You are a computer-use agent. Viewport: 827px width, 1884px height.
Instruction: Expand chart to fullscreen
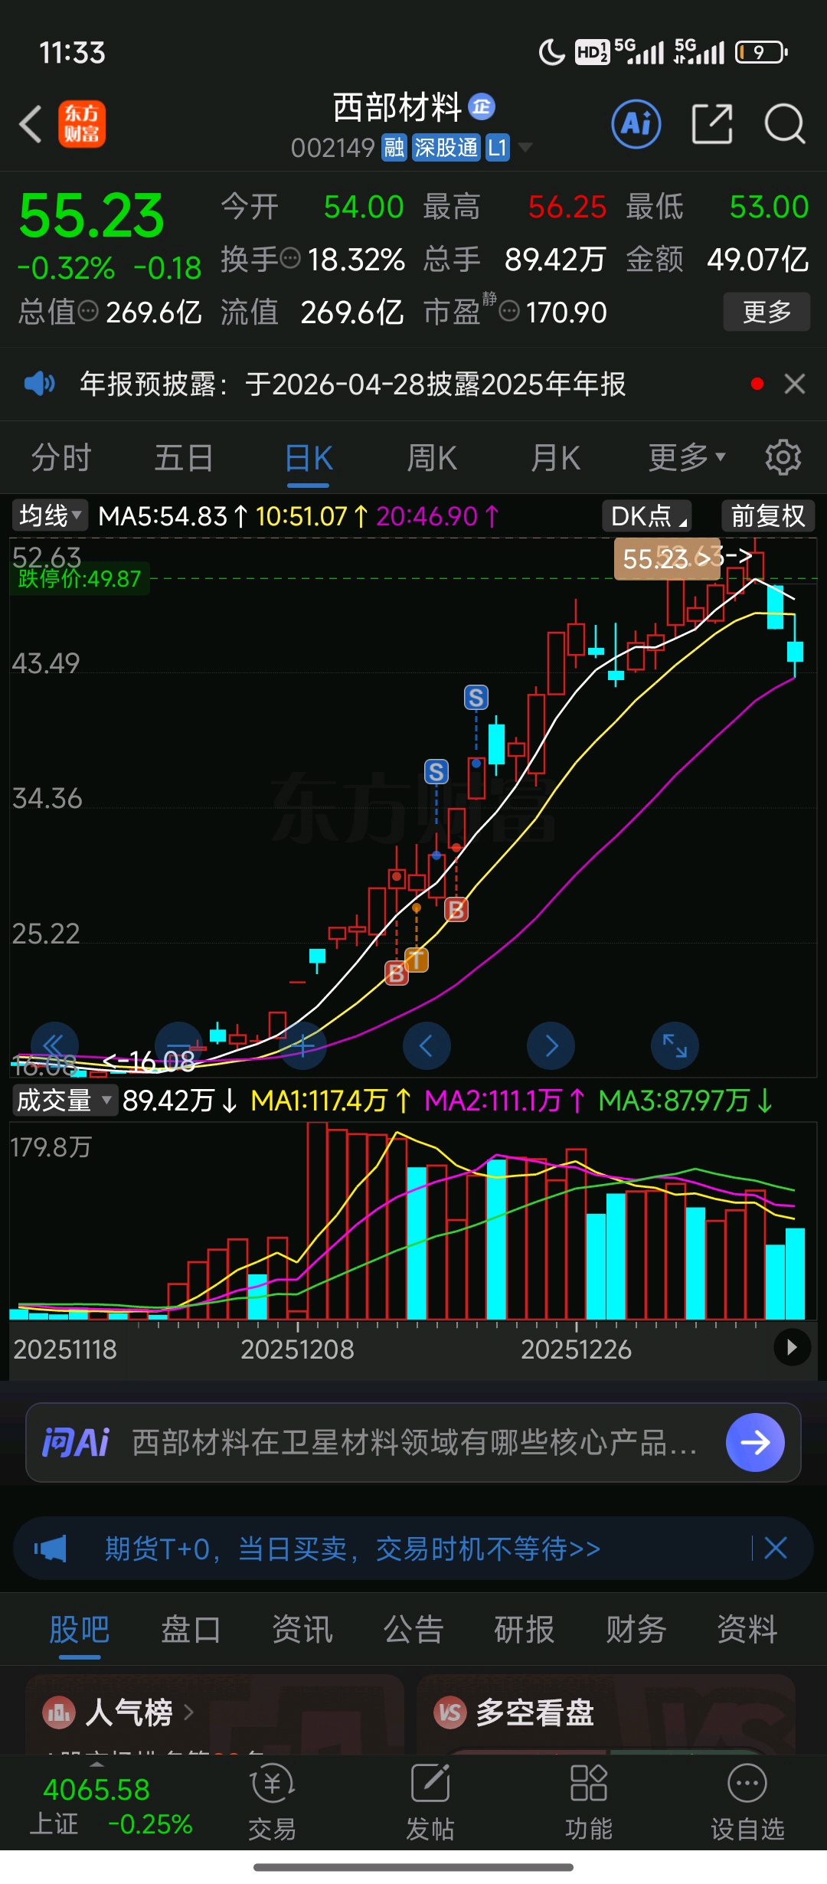coord(675,1045)
